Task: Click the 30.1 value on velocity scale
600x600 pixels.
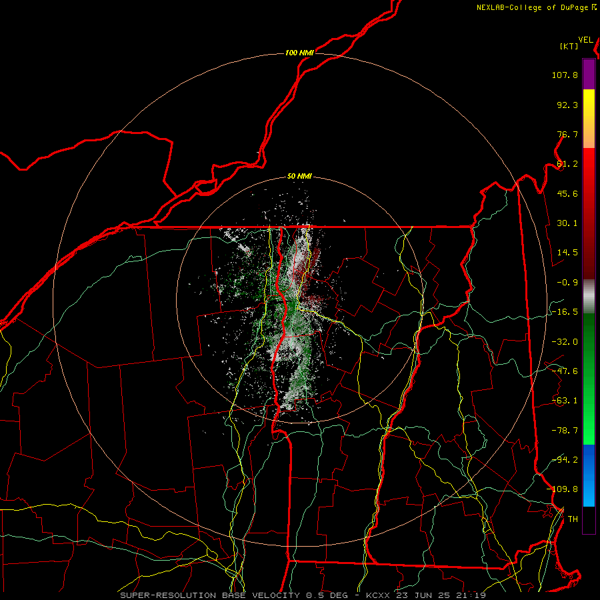Action: coord(567,223)
